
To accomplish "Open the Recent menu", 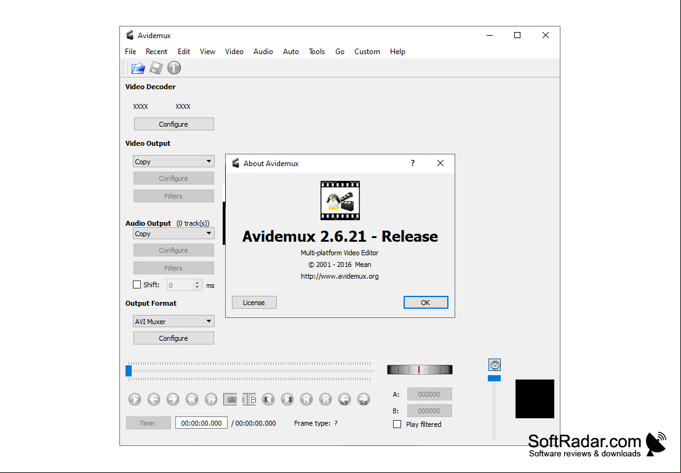I will point(156,51).
